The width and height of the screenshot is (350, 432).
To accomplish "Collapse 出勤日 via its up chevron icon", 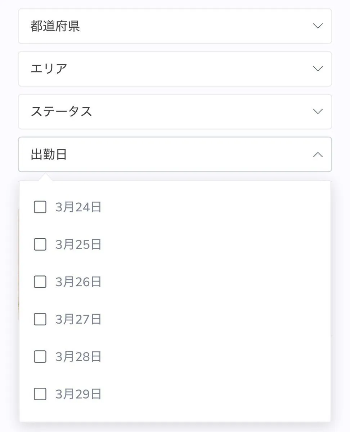I will pos(318,155).
